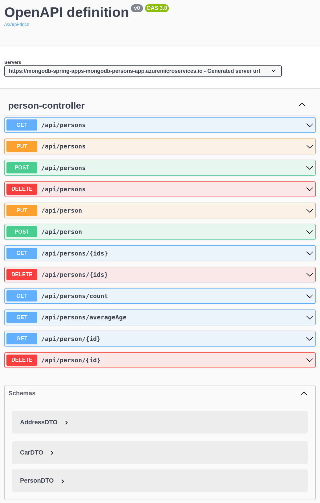Expand GET /api/persons/{ids} chevron
This screenshot has height=503, width=320.
click(310, 253)
